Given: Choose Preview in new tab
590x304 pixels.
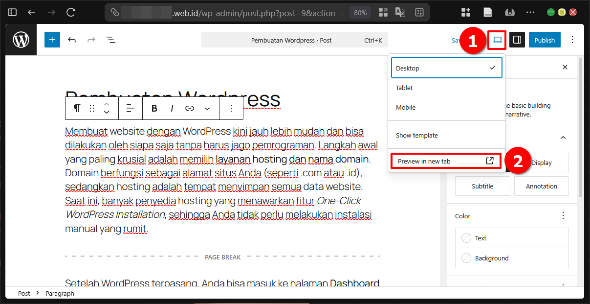Looking at the screenshot, I should (446, 161).
